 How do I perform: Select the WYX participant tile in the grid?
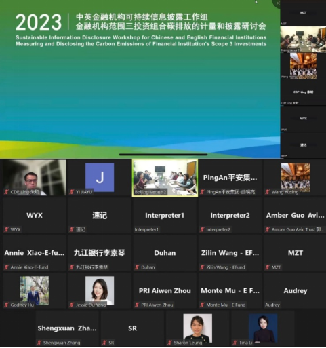tap(35, 216)
